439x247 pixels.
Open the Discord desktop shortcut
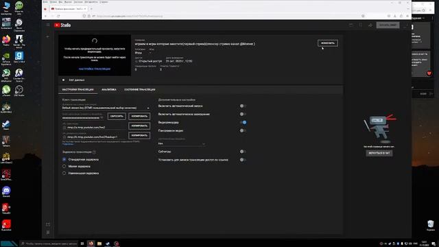click(6, 191)
